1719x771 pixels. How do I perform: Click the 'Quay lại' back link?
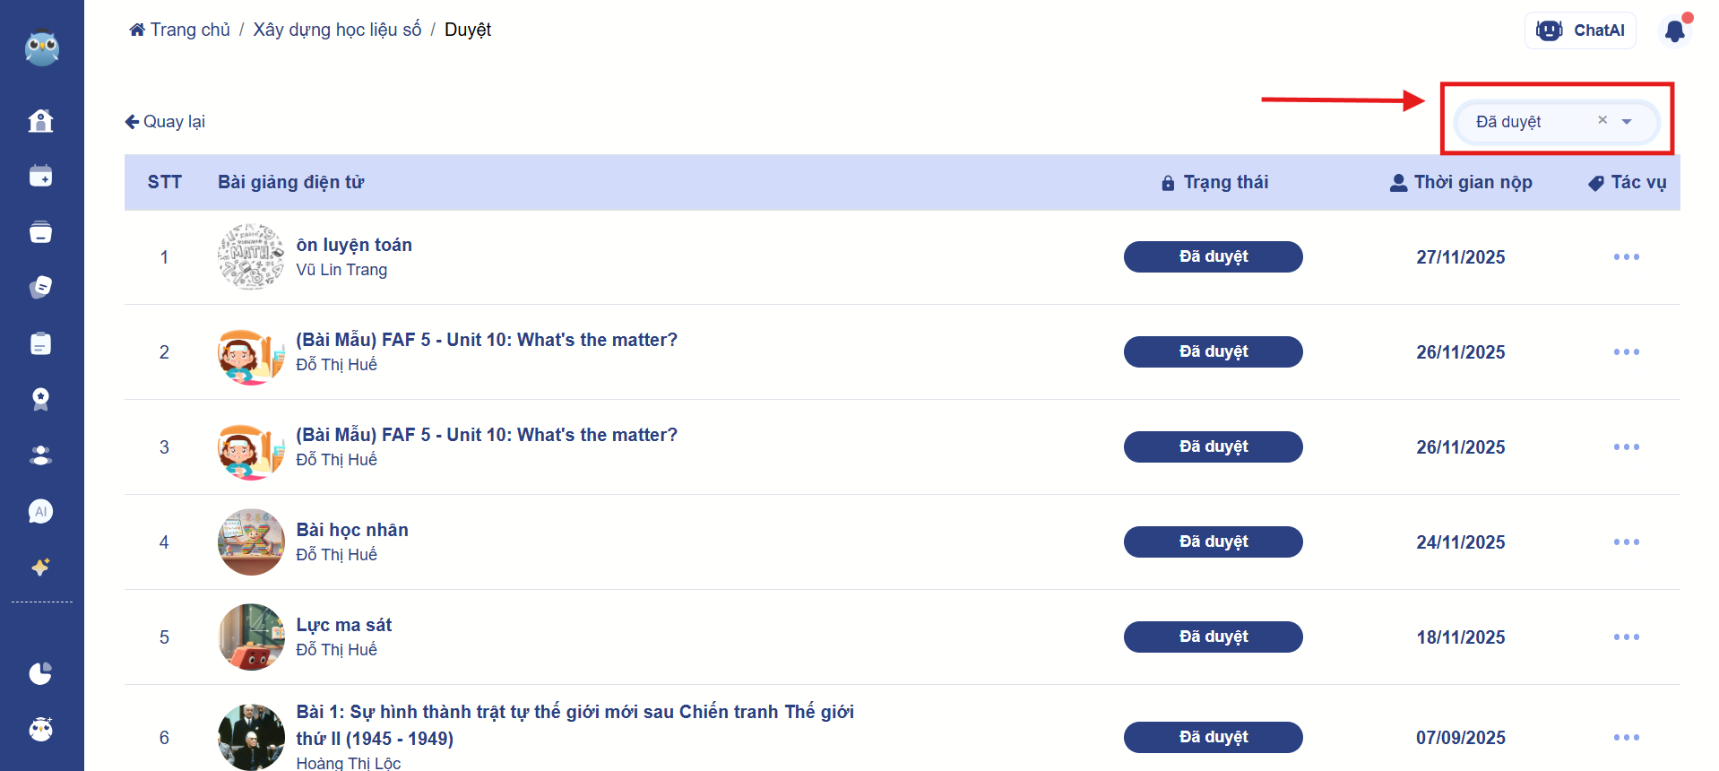pyautogui.click(x=165, y=122)
